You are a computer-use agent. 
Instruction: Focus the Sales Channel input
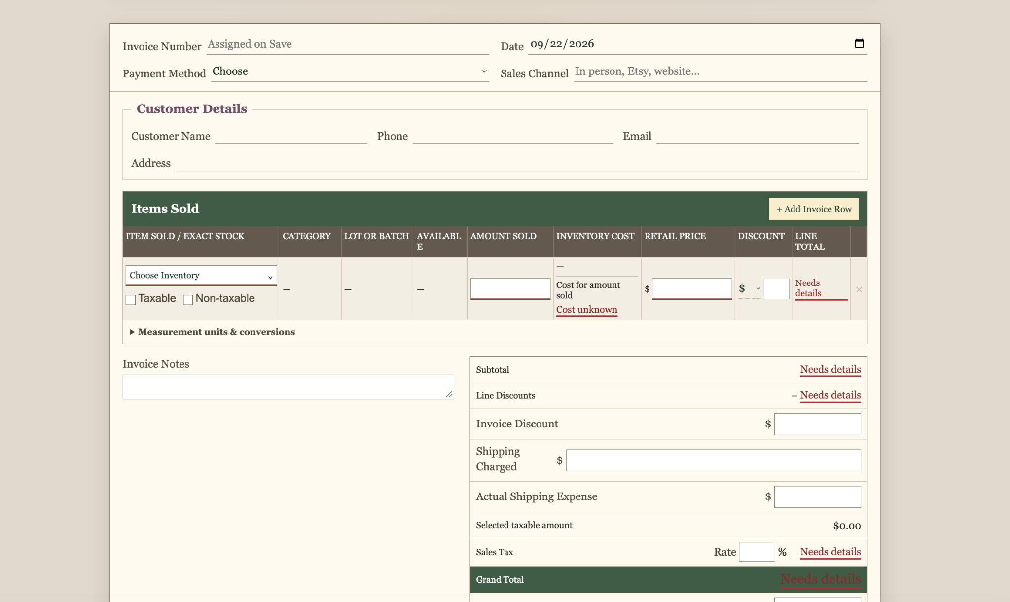tap(721, 71)
